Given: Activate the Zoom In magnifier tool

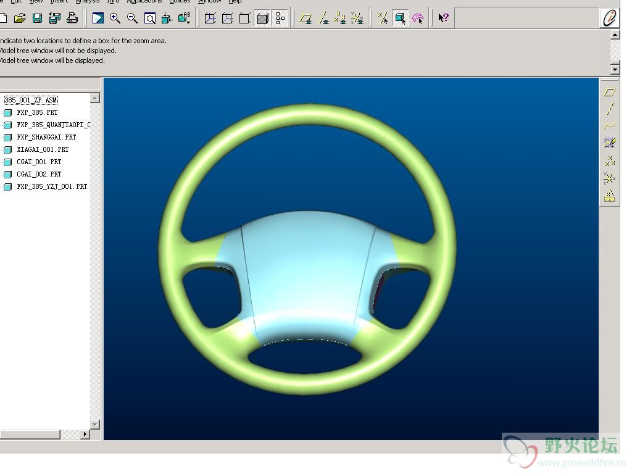Looking at the screenshot, I should pyautogui.click(x=115, y=18).
